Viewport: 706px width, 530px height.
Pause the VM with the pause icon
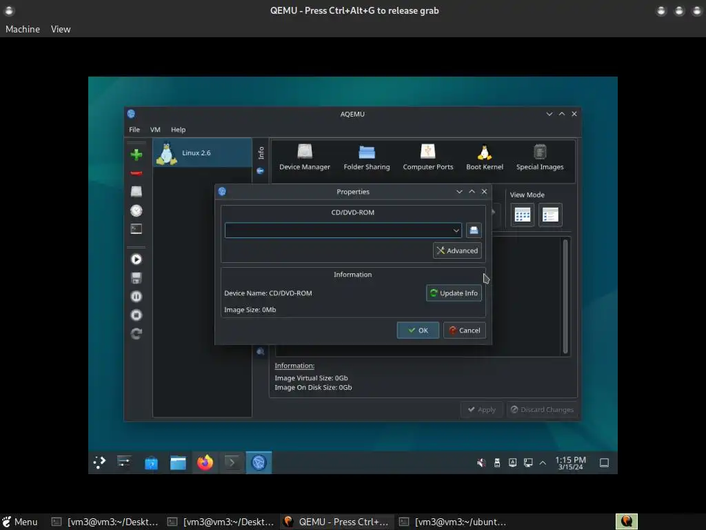136,297
